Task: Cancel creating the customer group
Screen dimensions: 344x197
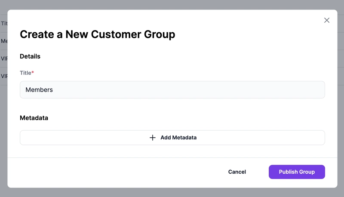Action: (237, 172)
